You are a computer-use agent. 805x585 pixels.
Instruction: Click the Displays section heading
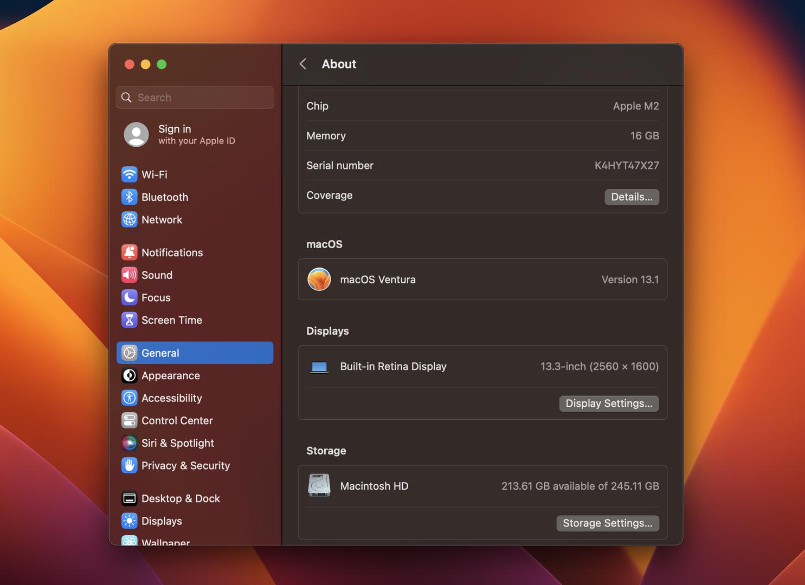327,331
